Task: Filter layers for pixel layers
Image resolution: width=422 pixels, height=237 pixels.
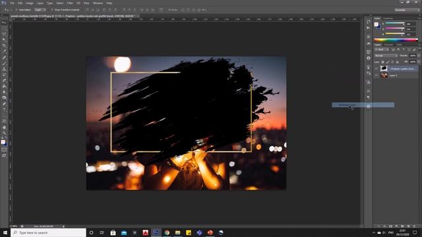Action: click(393, 50)
